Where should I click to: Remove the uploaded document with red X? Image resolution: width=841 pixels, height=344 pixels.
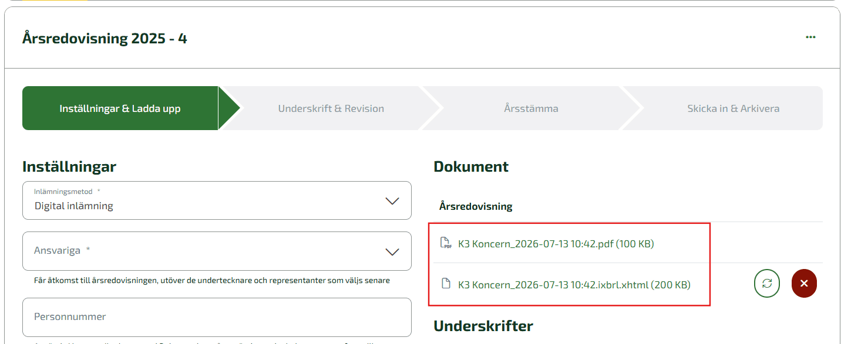(x=804, y=284)
